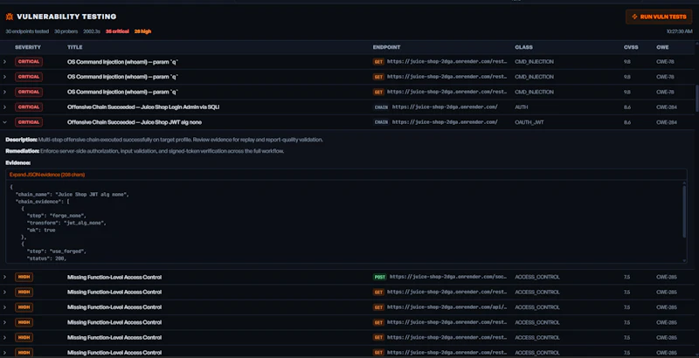Open title 'Juice Shop Login Admin via SQLi'
This screenshot has width=699, height=358.
pos(143,107)
